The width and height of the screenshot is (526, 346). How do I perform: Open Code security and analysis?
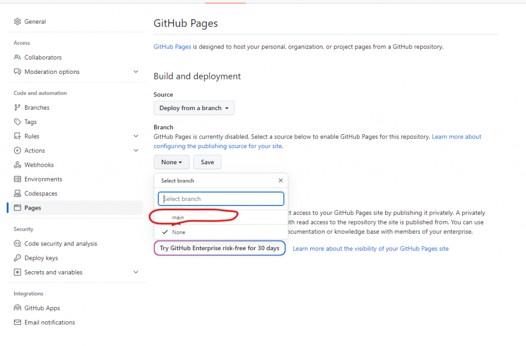pyautogui.click(x=61, y=243)
